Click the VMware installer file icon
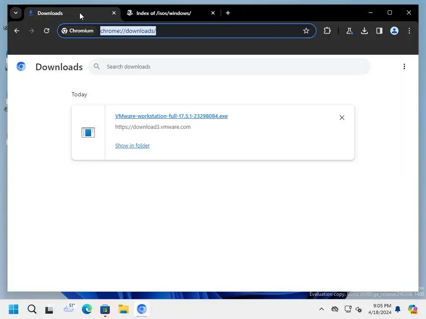This screenshot has width=426, height=319. point(88,133)
